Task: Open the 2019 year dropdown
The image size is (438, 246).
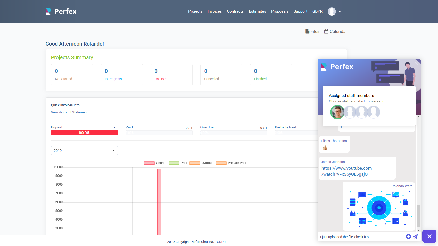Action: click(84, 151)
